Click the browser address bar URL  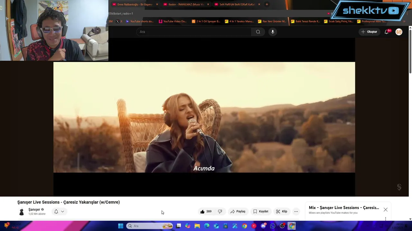pos(121,13)
